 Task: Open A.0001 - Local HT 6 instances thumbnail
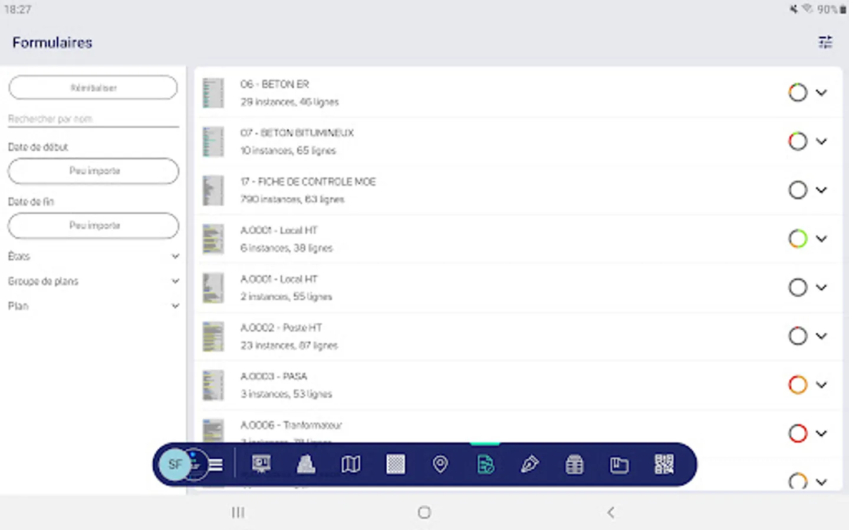[213, 239]
